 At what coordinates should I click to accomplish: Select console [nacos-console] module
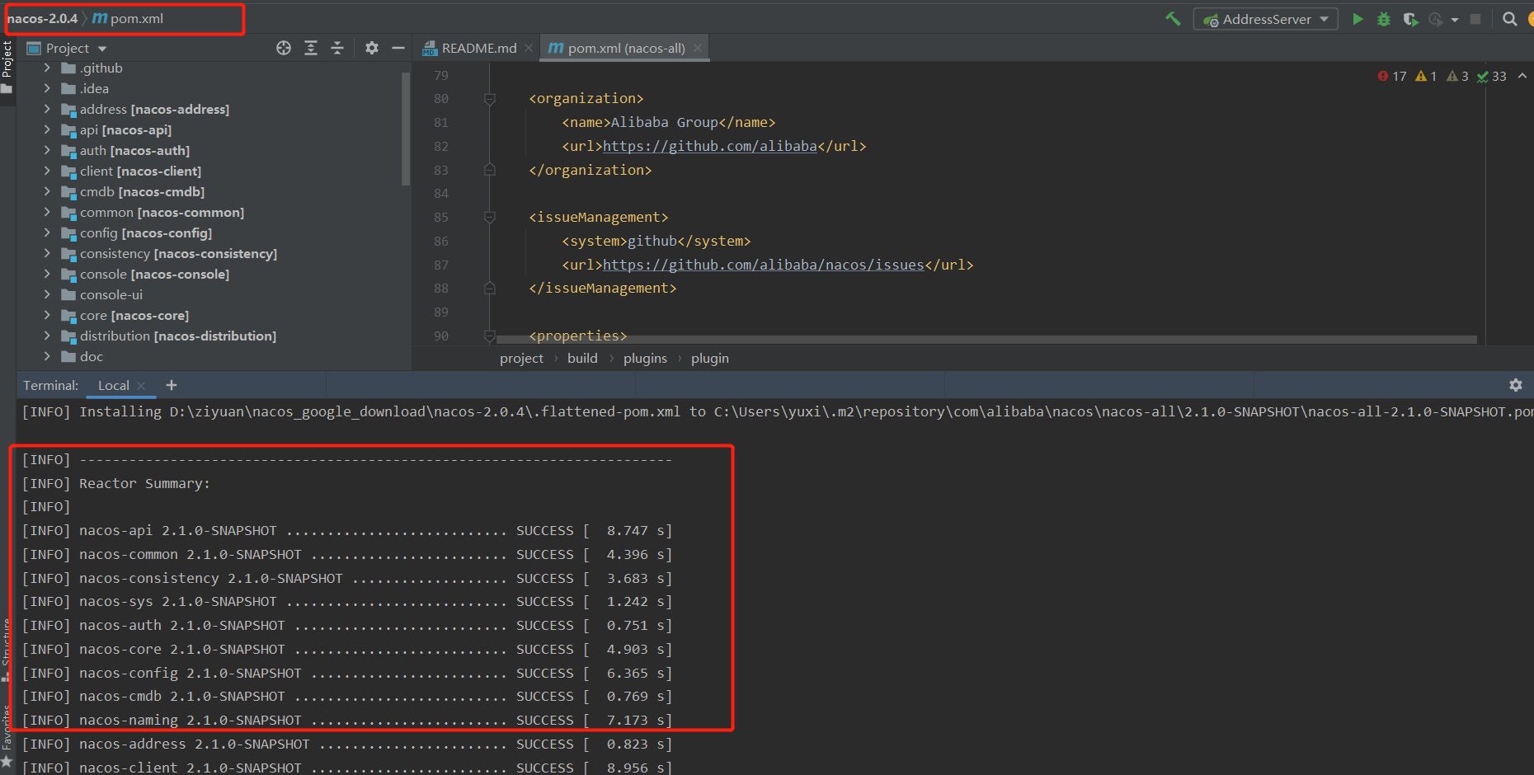(154, 274)
